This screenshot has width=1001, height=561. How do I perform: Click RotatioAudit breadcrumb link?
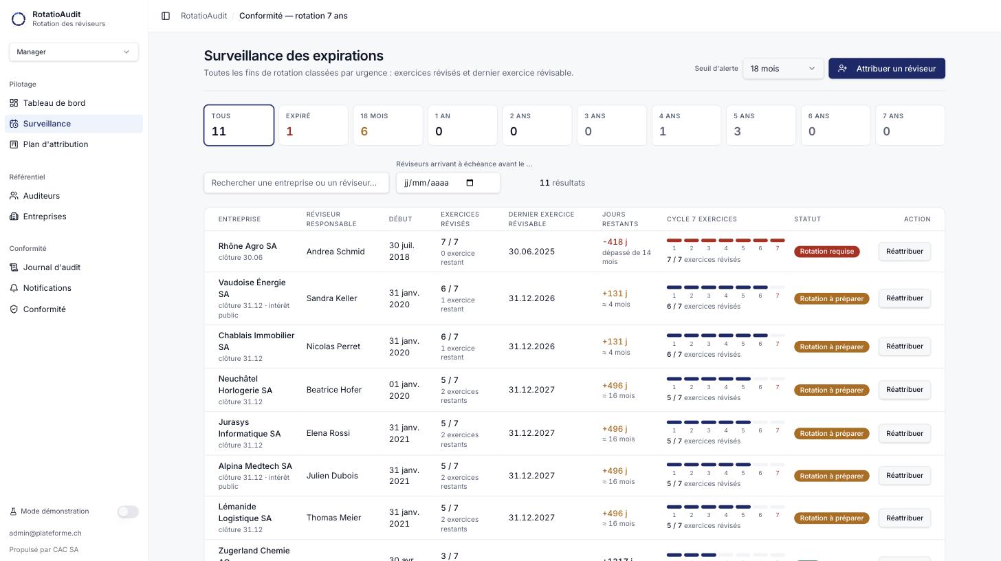(203, 16)
